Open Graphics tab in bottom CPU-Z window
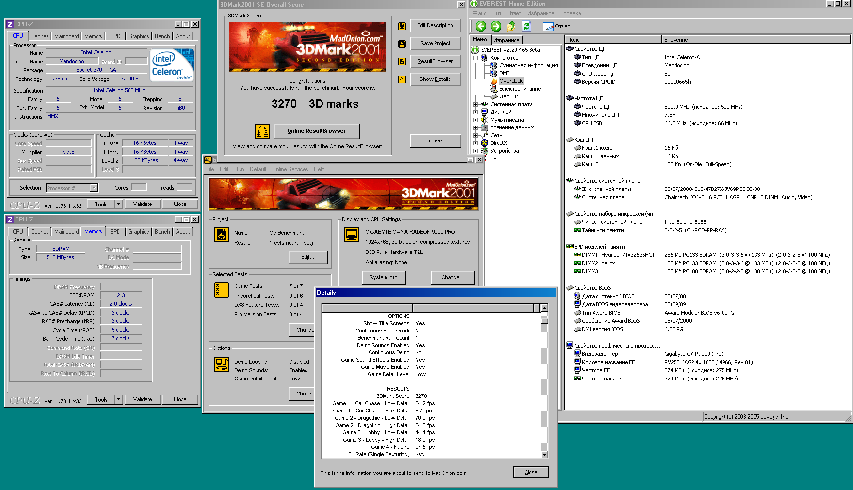The width and height of the screenshot is (853, 490). [139, 232]
